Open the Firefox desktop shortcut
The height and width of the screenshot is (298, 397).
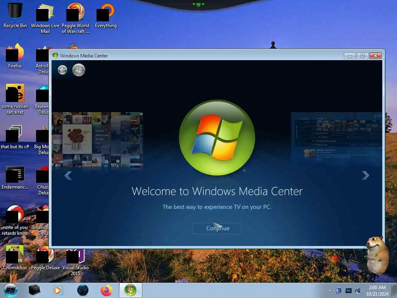pyautogui.click(x=15, y=56)
